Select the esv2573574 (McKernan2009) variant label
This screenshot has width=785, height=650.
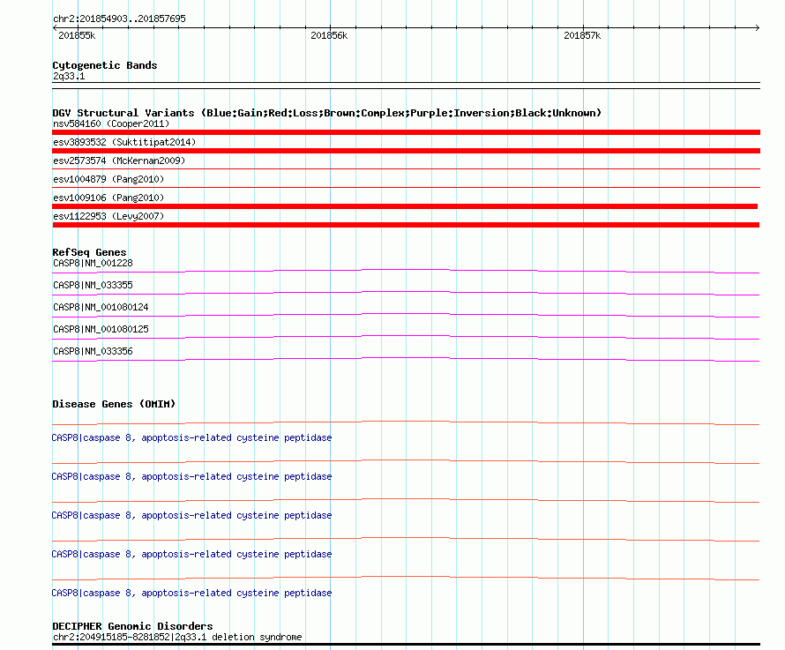coord(119,161)
